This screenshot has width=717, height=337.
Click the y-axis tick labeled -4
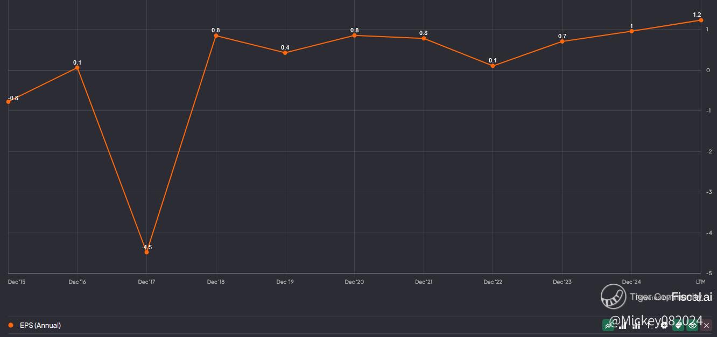pyautogui.click(x=708, y=233)
